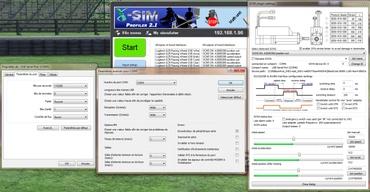Open the Bits d'arrêt dropdown
The height and width of the screenshot is (192, 370).
pyautogui.click(x=70, y=109)
